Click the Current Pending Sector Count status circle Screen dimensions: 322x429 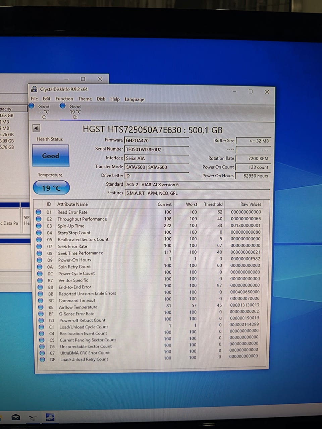tap(42, 340)
